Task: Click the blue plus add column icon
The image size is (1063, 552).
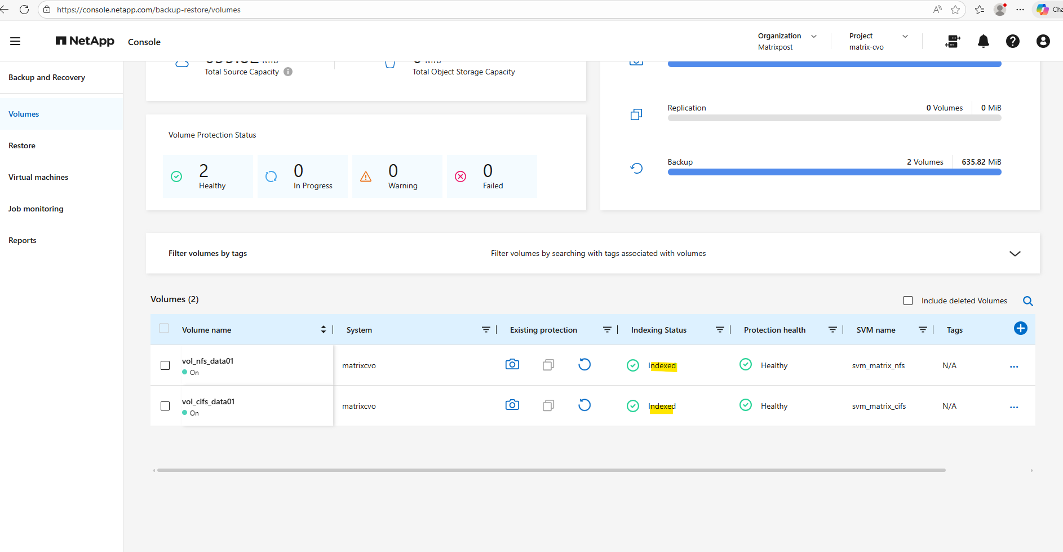Action: click(x=1020, y=329)
